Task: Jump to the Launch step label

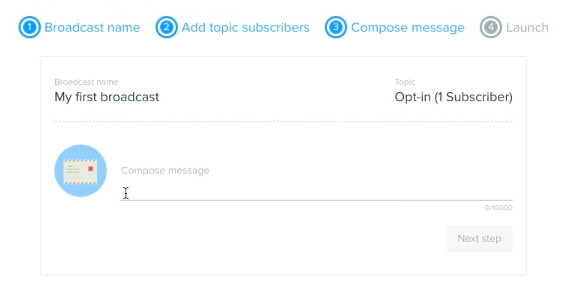Action: [527, 27]
